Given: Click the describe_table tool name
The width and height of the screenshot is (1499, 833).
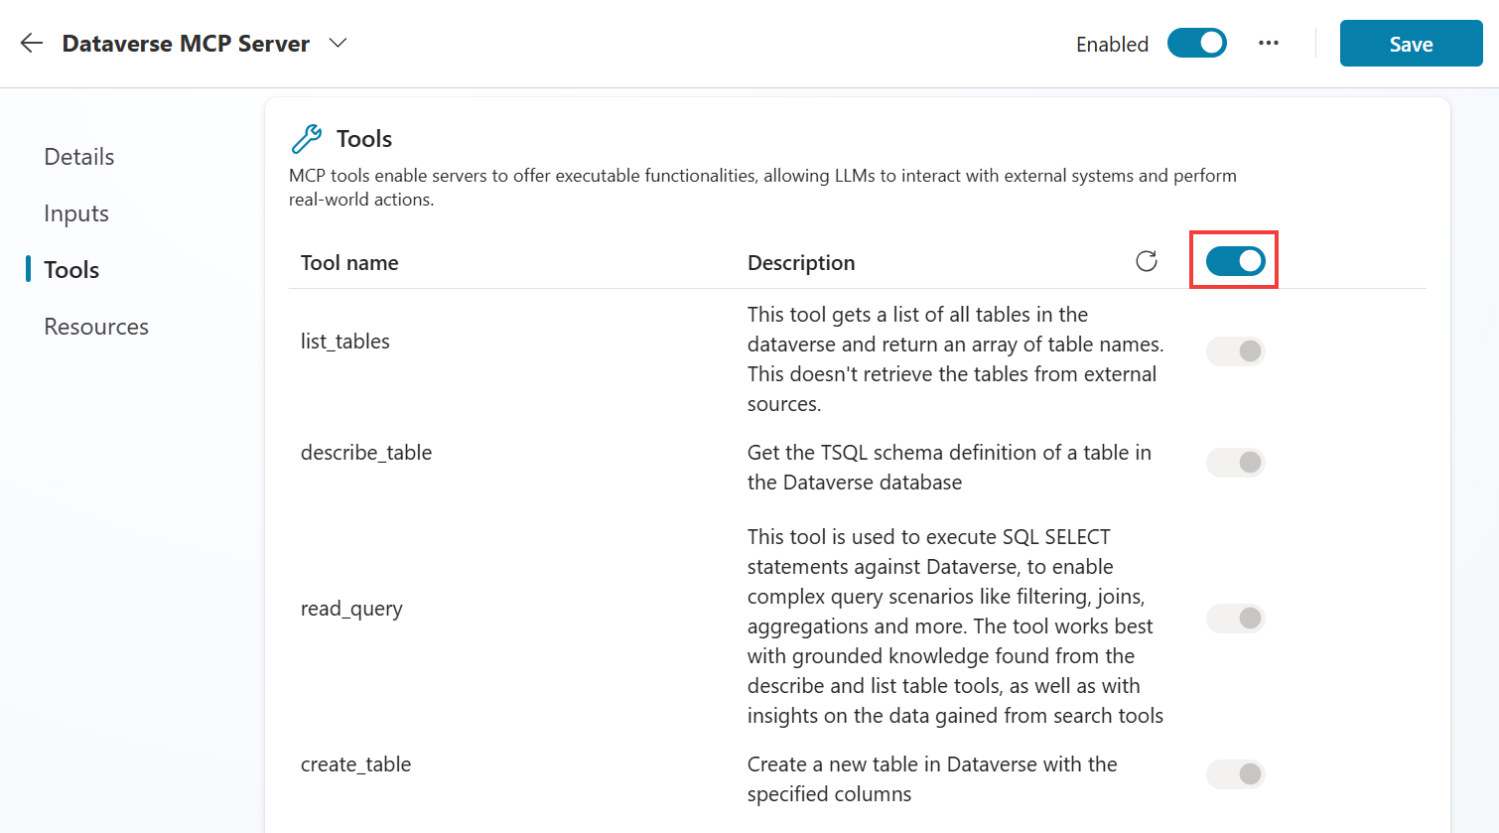Looking at the screenshot, I should (366, 452).
